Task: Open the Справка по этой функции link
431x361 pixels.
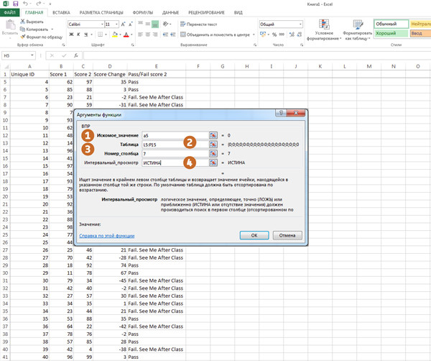Action: (x=106, y=235)
